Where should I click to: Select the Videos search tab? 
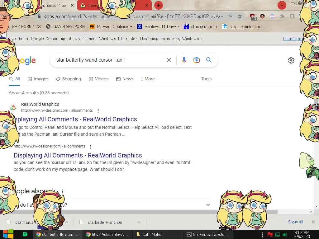pos(99,79)
